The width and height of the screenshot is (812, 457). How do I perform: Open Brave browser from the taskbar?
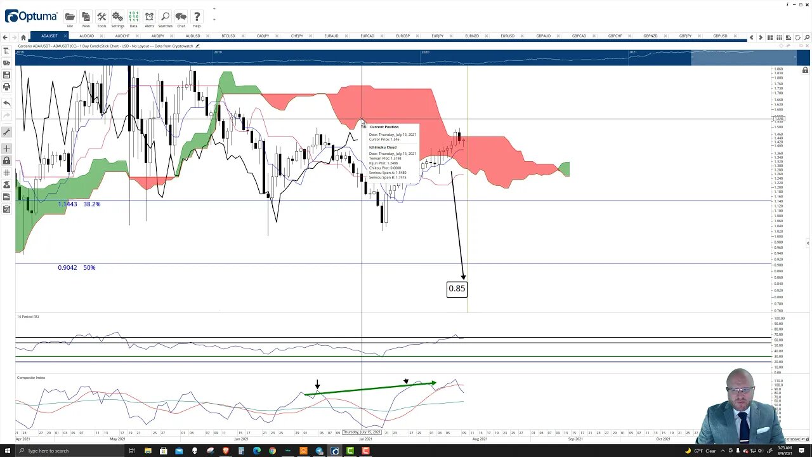click(226, 451)
